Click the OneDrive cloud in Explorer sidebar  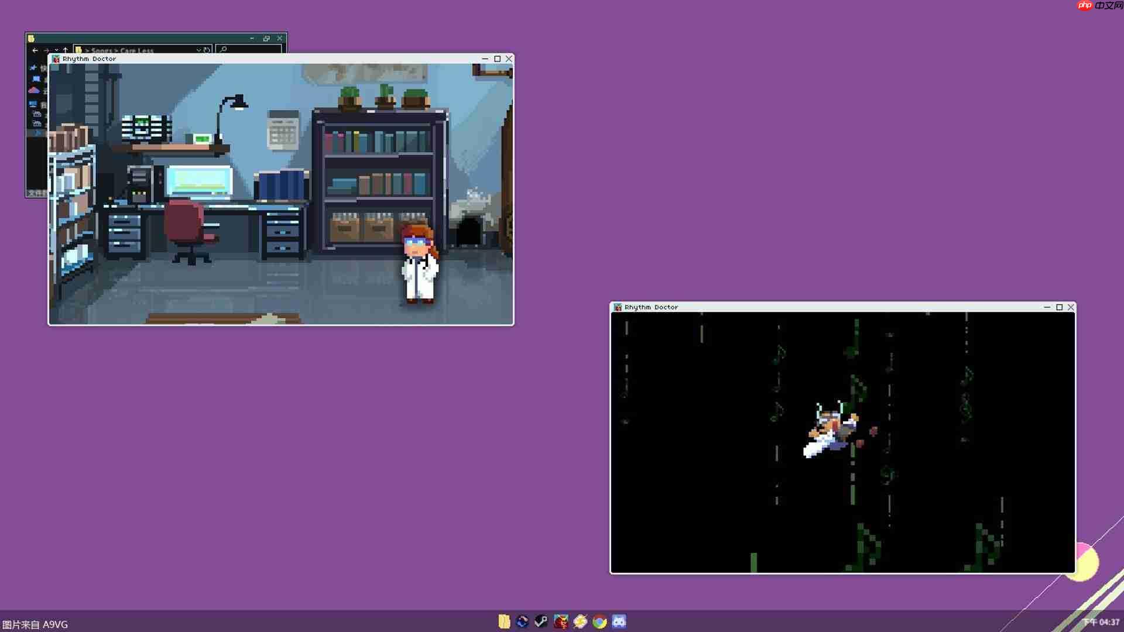pyautogui.click(x=34, y=91)
